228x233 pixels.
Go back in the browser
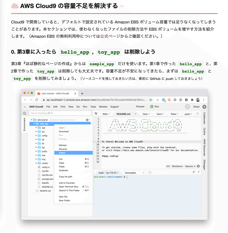pos(25,100)
